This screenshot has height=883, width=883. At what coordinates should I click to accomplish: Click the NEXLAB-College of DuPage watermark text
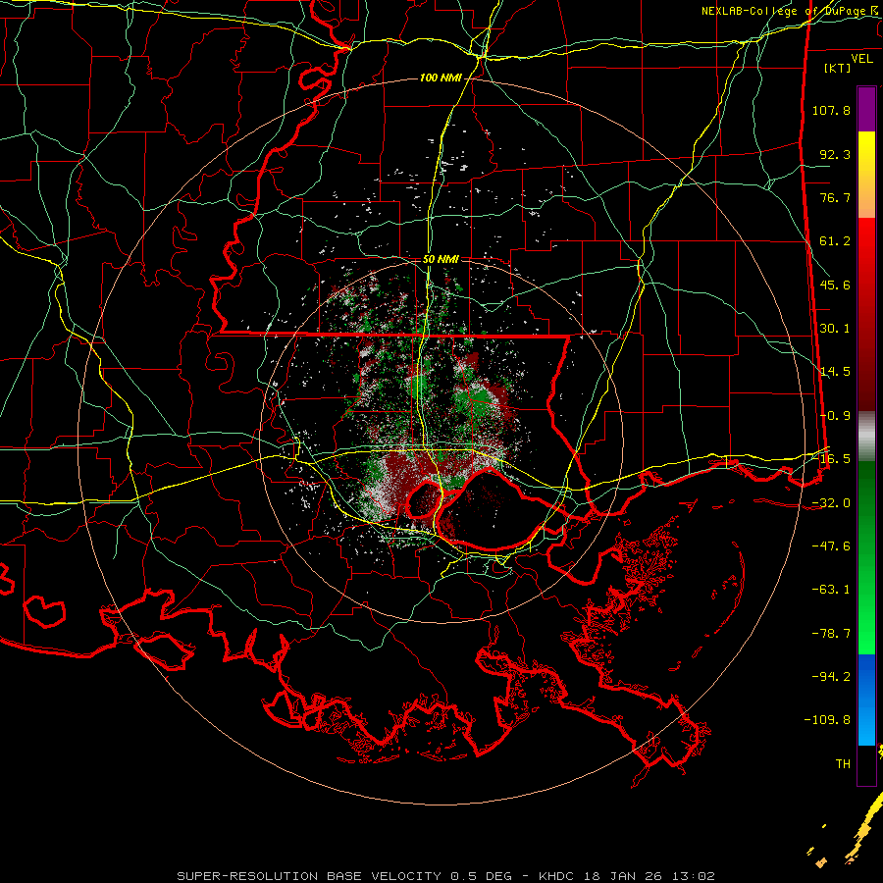point(792,11)
